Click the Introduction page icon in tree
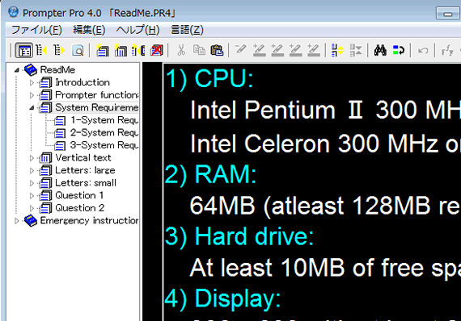This screenshot has height=321, width=461. [45, 82]
